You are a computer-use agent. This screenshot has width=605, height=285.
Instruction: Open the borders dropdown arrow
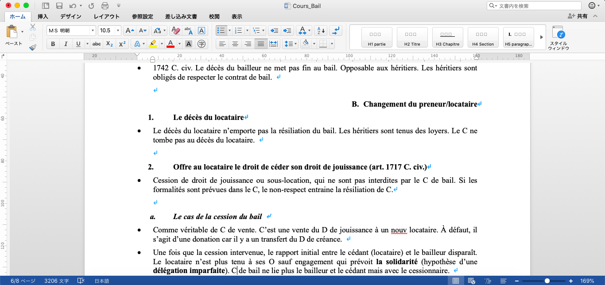pyautogui.click(x=332, y=44)
